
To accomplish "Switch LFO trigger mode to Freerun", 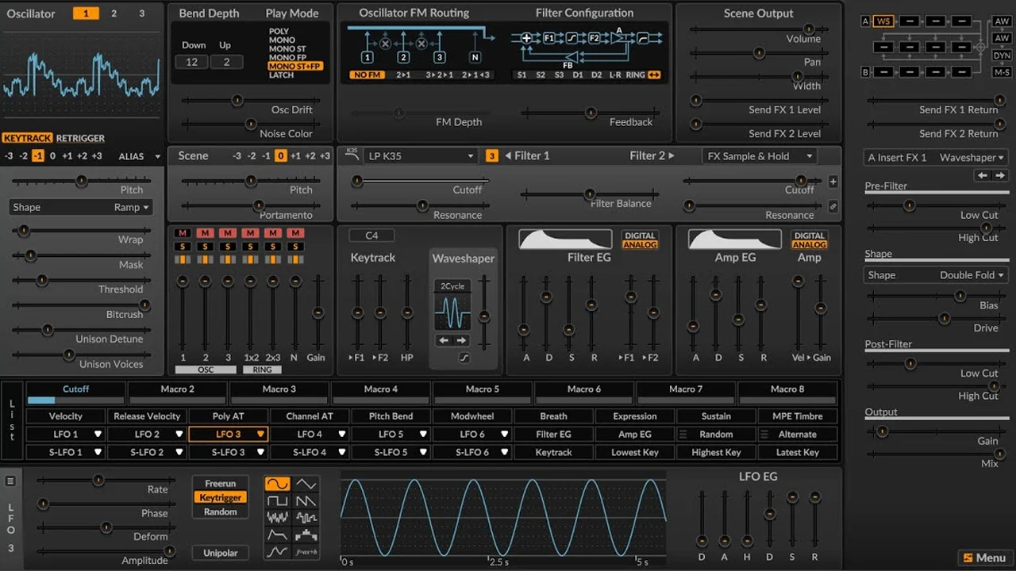I will point(220,483).
